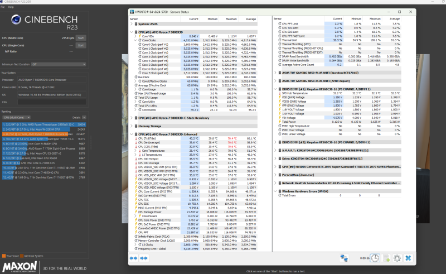
Task: Expand the DDR5 DIMM [#3] Kingston section
Action: tap(275, 142)
